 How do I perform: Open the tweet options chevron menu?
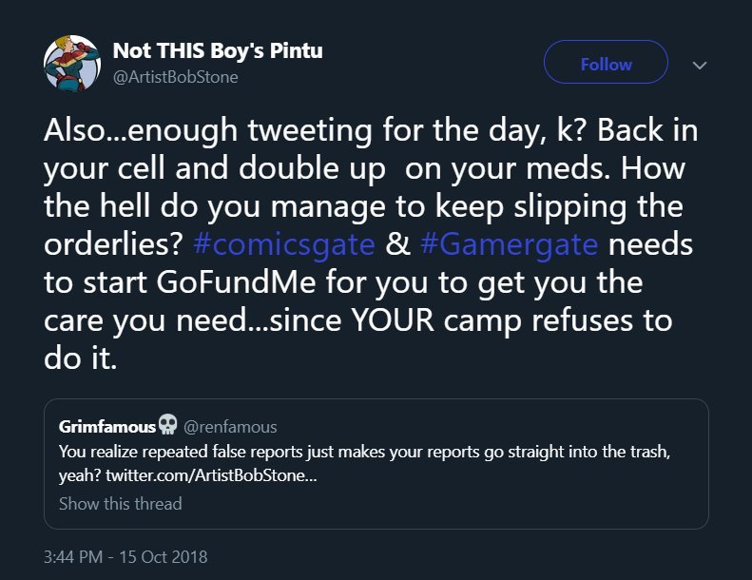coord(700,65)
